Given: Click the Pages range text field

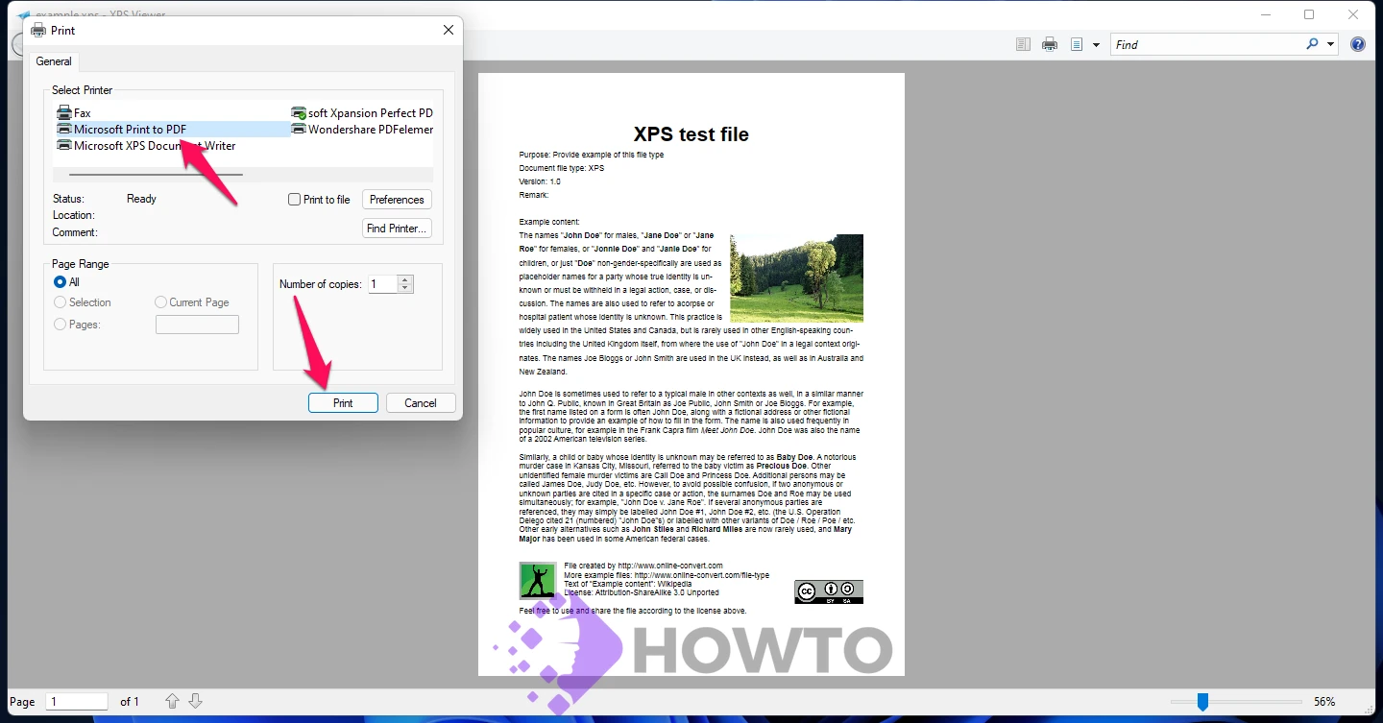Looking at the screenshot, I should (x=197, y=325).
